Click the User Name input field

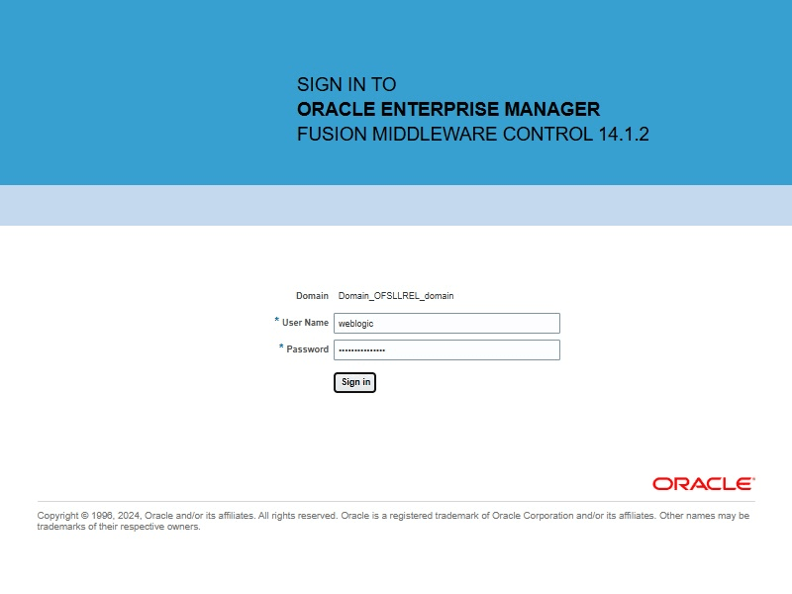coord(446,324)
